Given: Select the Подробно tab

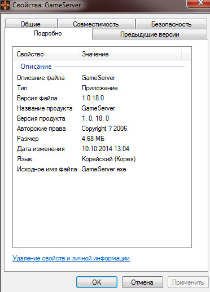Looking at the screenshot, I should pos(48,33).
